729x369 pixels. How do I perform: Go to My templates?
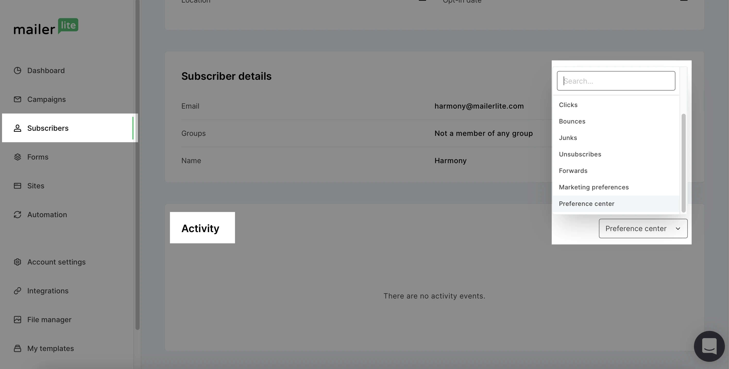(x=50, y=348)
